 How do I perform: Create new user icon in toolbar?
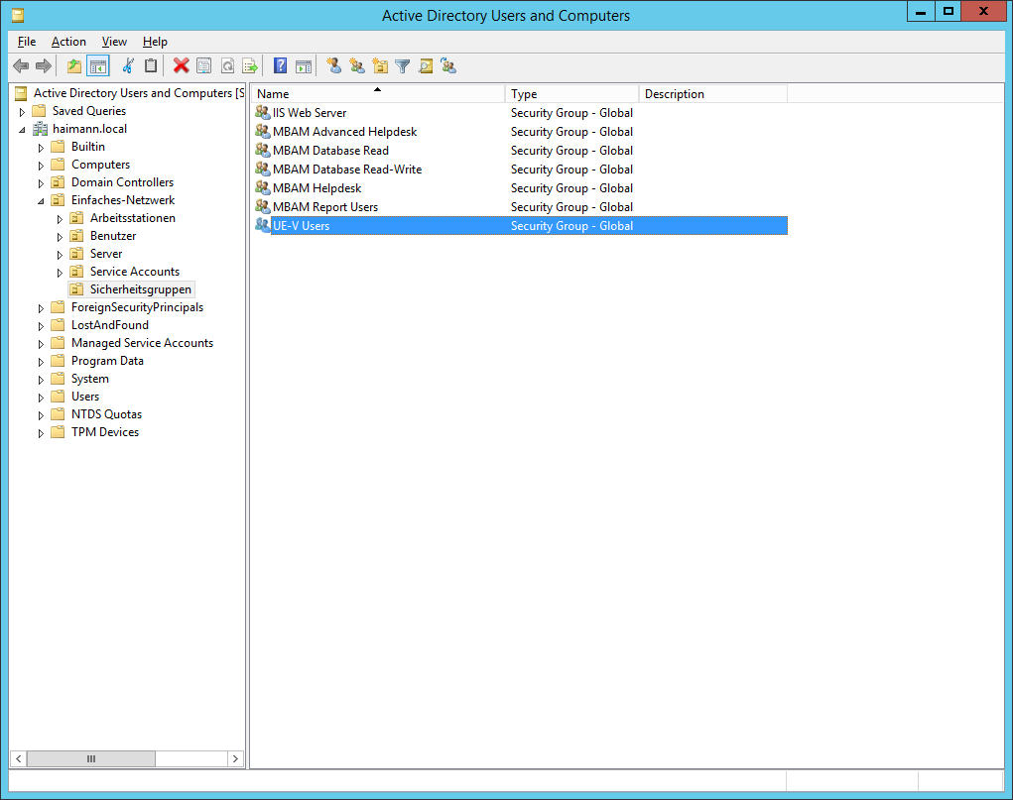[x=334, y=65]
